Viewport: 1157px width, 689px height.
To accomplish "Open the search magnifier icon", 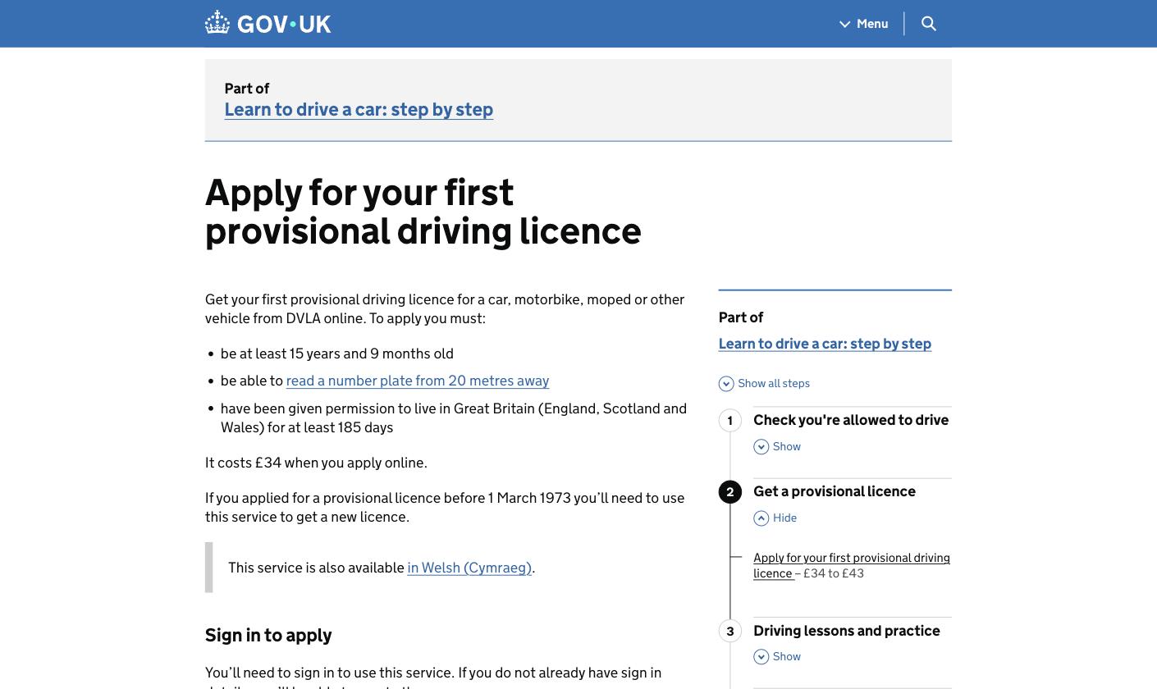I will pos(929,24).
